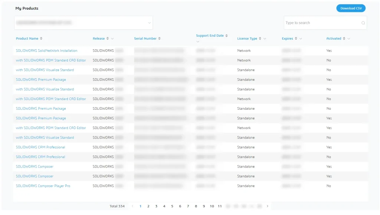Screen dimensions: 380x215
Task: Open the activated SOLIDWORKS CAM Professional link
Action: [40, 147]
